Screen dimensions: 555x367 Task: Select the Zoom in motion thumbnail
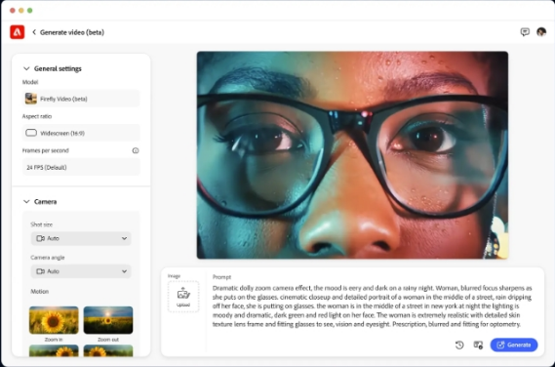(54, 320)
